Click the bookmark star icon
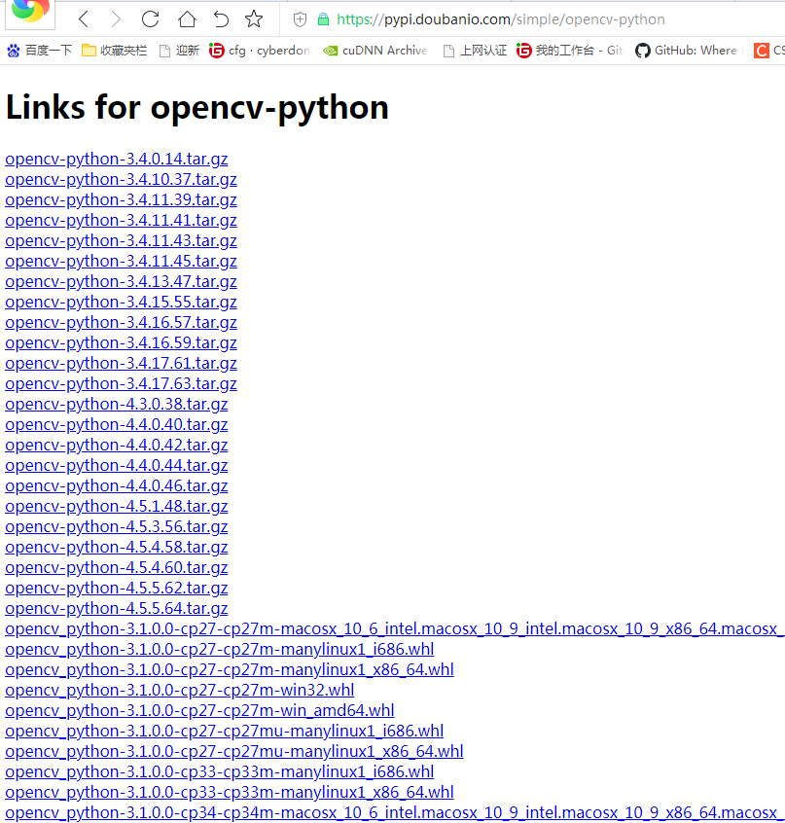The width and height of the screenshot is (785, 823). click(252, 18)
